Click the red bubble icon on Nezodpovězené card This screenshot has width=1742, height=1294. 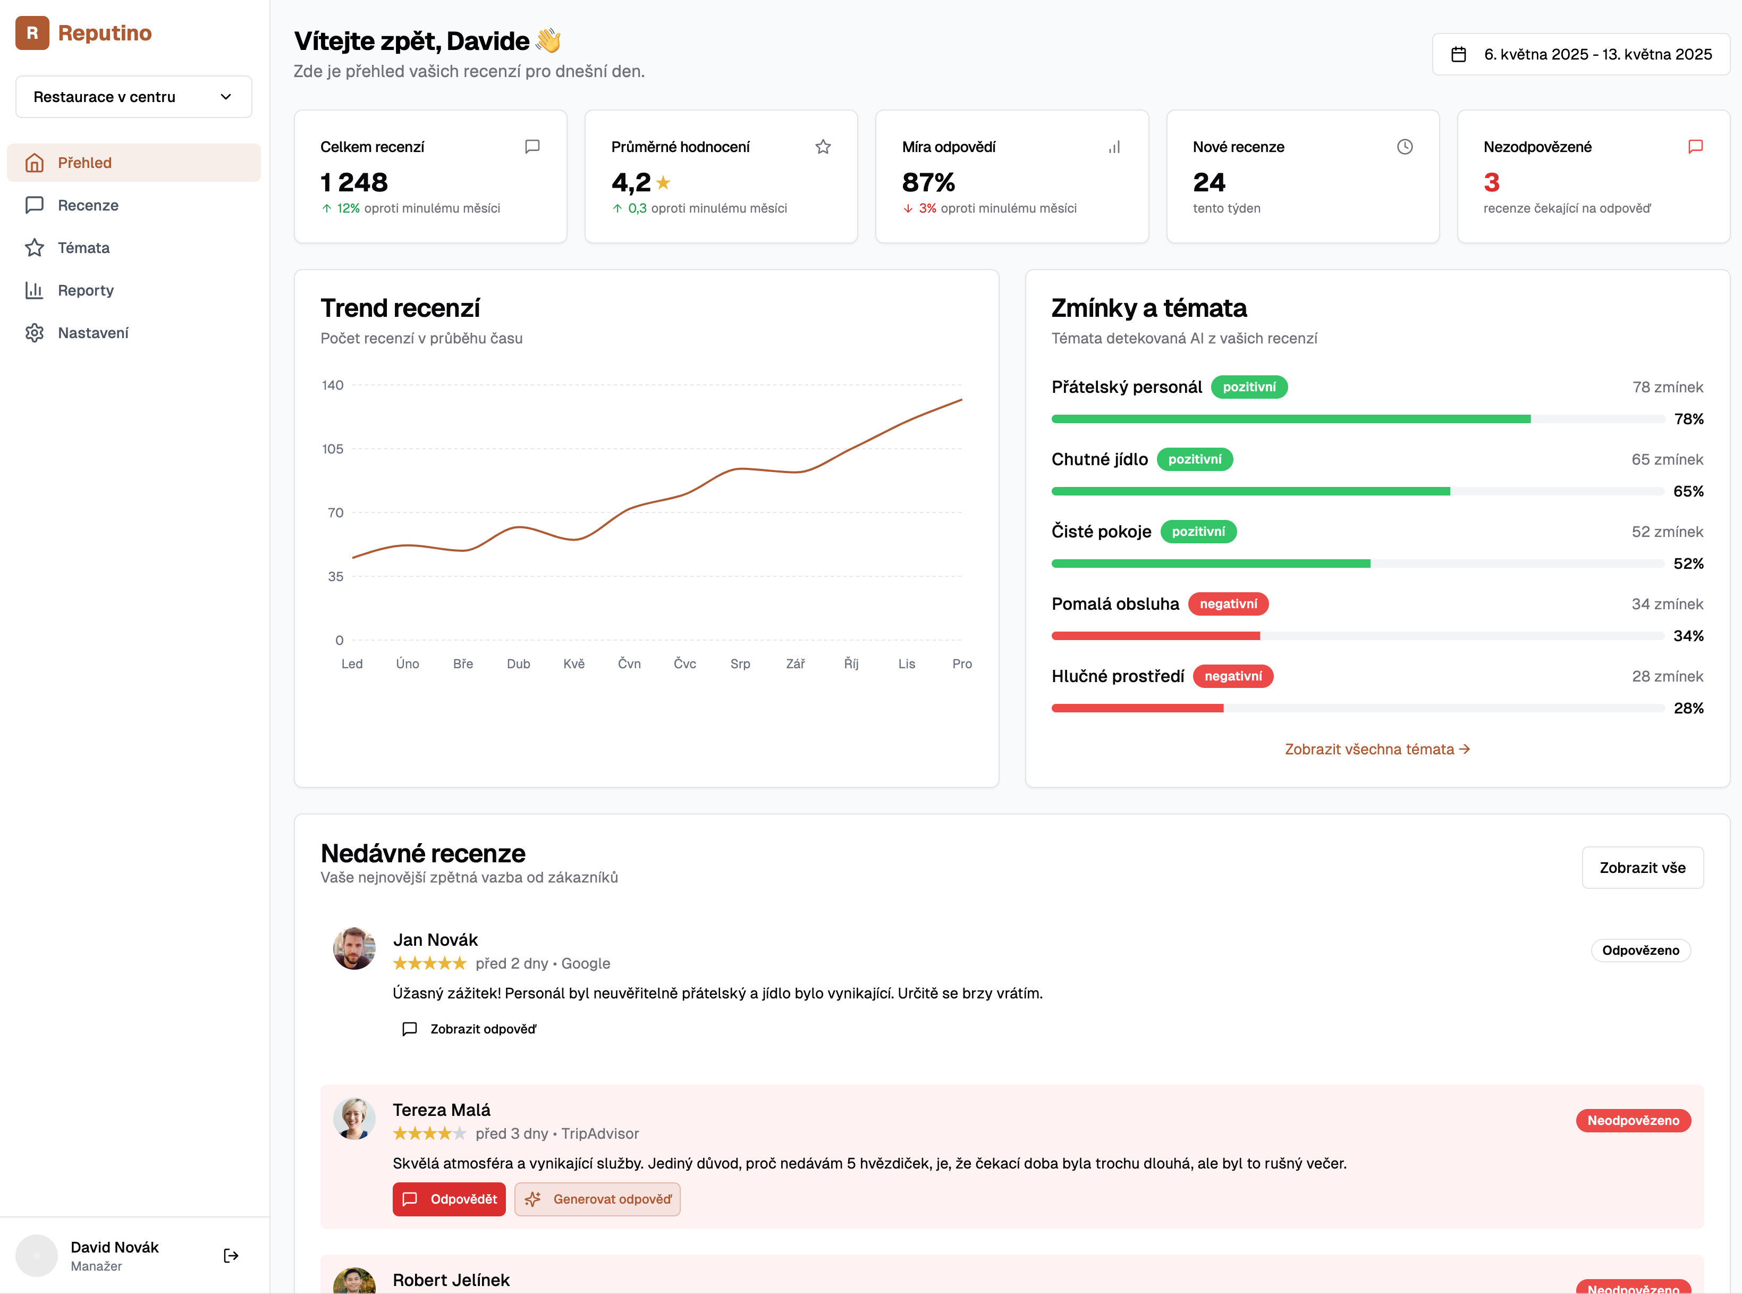1695,147
